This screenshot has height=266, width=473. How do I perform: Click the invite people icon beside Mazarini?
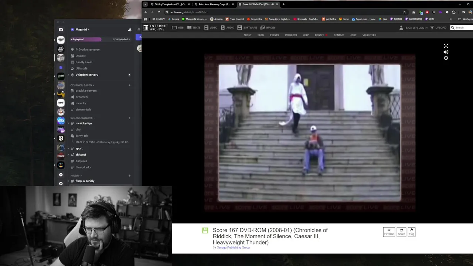(x=129, y=30)
